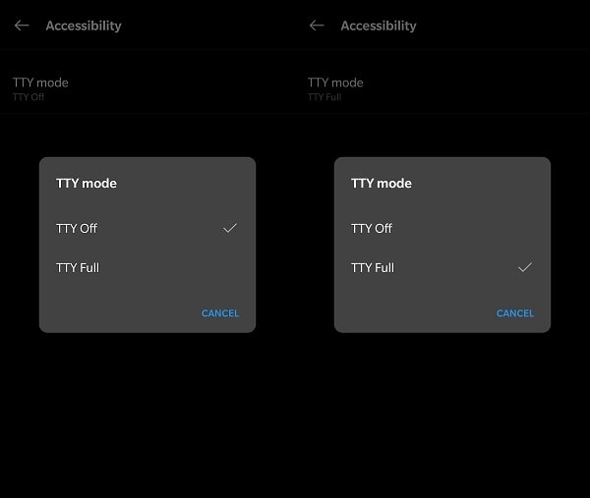
Task: Open TTY mode setting showing TTY Off subtitle
Action: click(40, 83)
